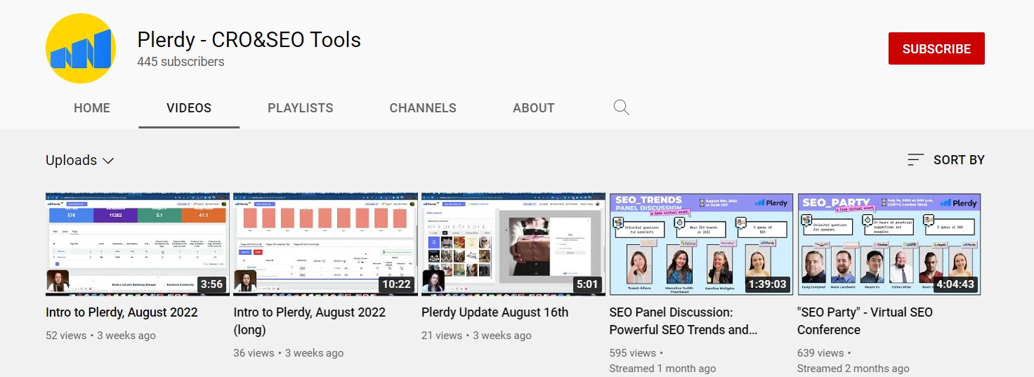
Task: Select the Videos tab
Action: click(189, 108)
